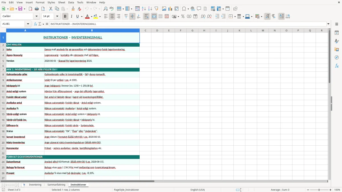Click the formula input line
342x192 pixels.
pyautogui.click(x=188, y=24)
